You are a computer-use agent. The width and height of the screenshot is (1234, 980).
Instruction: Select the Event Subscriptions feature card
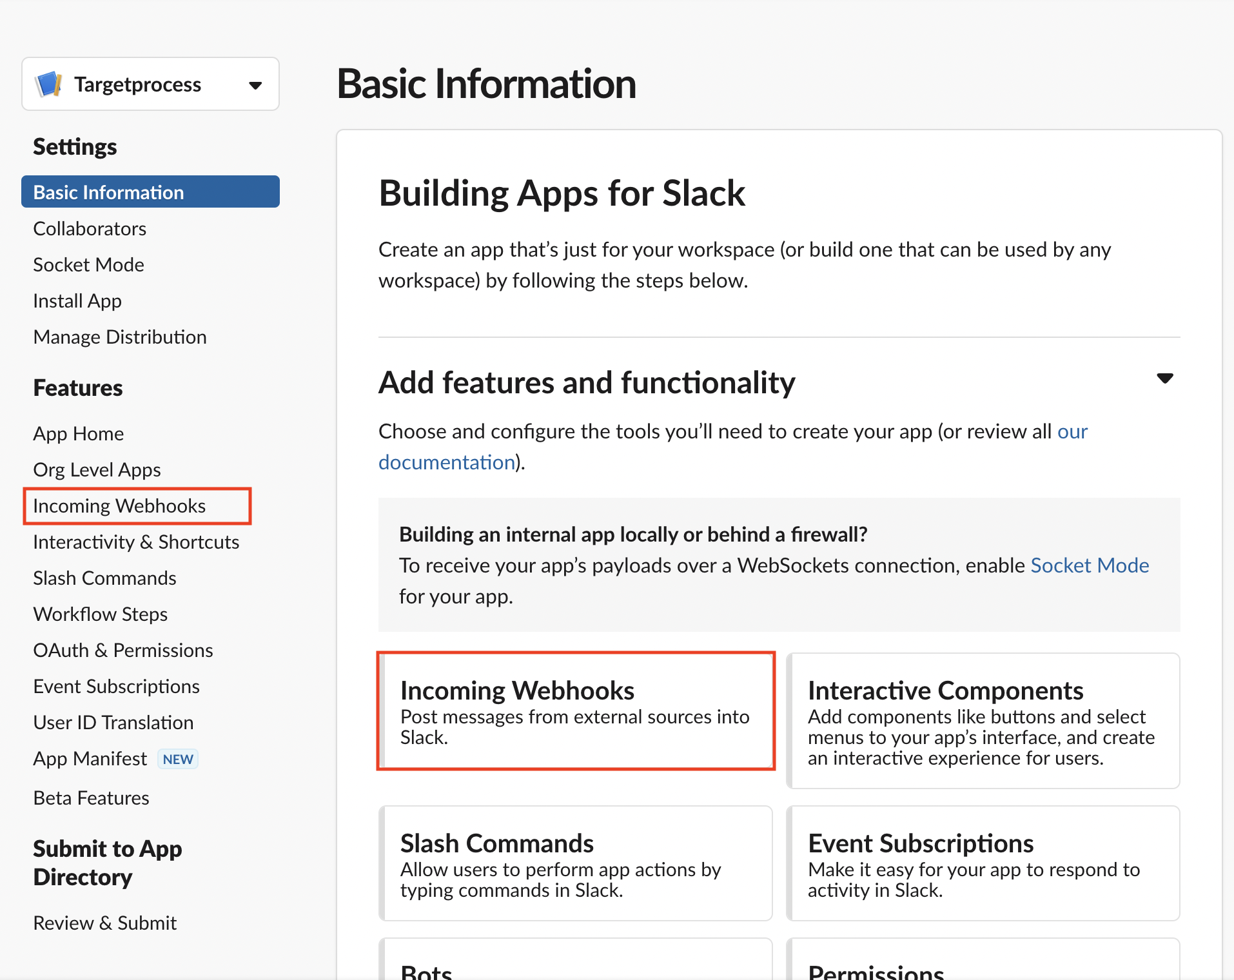click(983, 863)
